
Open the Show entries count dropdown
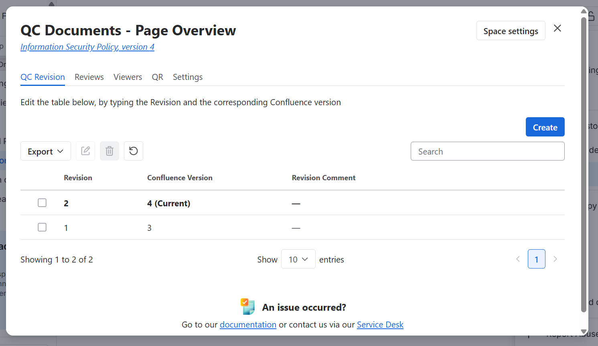pyautogui.click(x=298, y=259)
